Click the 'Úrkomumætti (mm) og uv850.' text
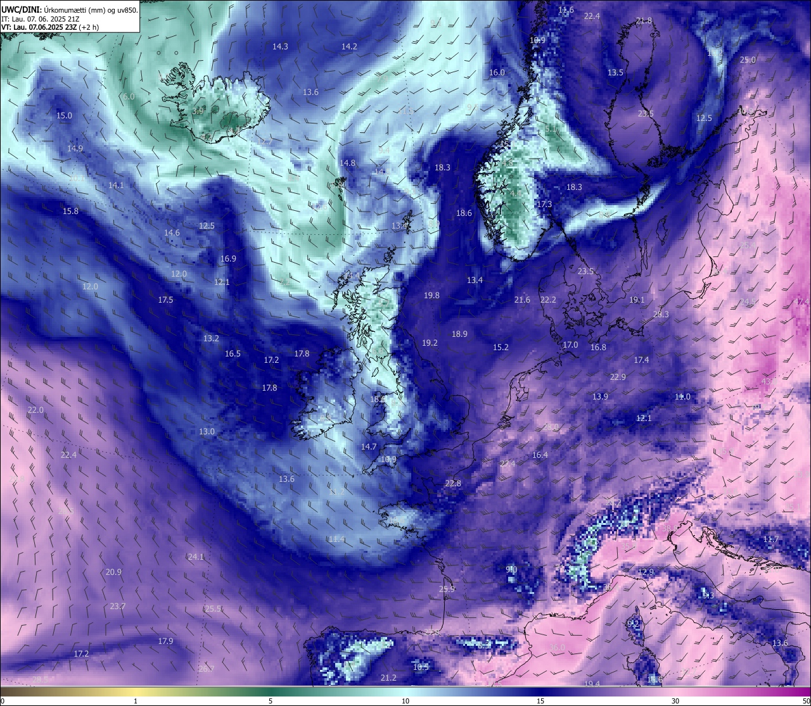 tap(90, 9)
